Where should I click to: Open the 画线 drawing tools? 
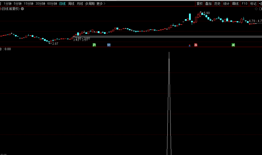pyautogui.click(x=235, y=4)
